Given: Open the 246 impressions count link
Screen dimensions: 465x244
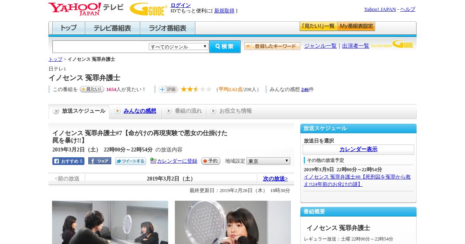Looking at the screenshot, I should (305, 89).
